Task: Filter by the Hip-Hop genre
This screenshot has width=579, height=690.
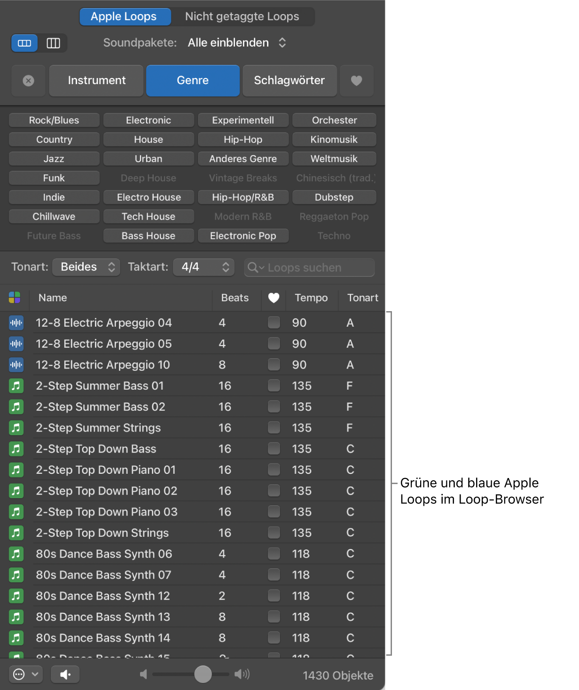Action: point(243,140)
